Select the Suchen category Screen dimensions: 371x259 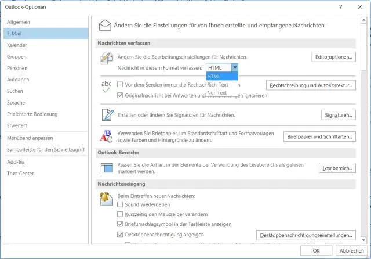pos(46,91)
